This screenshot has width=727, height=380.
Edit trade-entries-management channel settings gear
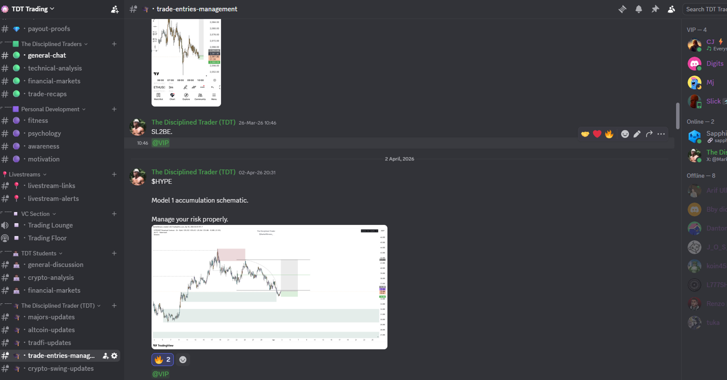point(114,356)
